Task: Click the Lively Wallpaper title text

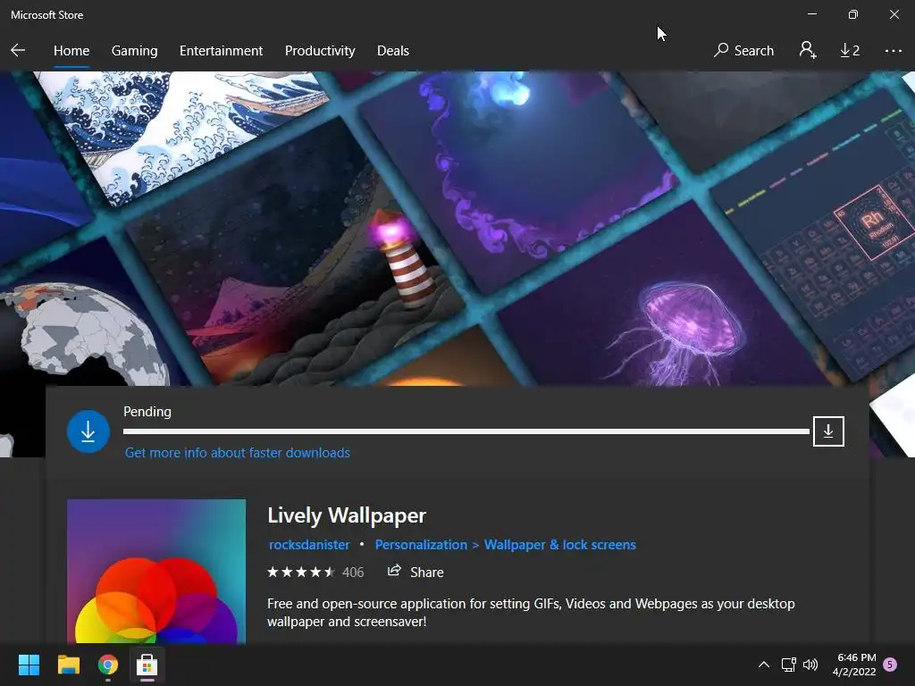Action: tap(347, 515)
